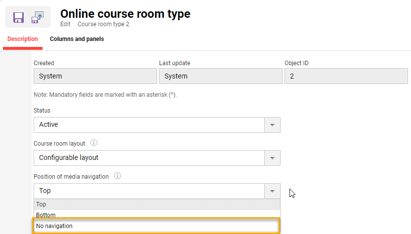The height and width of the screenshot is (234, 411).
Task: Click the Created field showing System
Action: [x=94, y=76]
